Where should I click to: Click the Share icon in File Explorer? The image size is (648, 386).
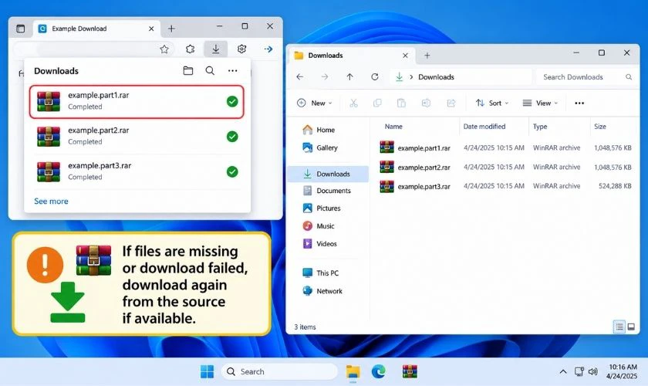click(x=451, y=103)
